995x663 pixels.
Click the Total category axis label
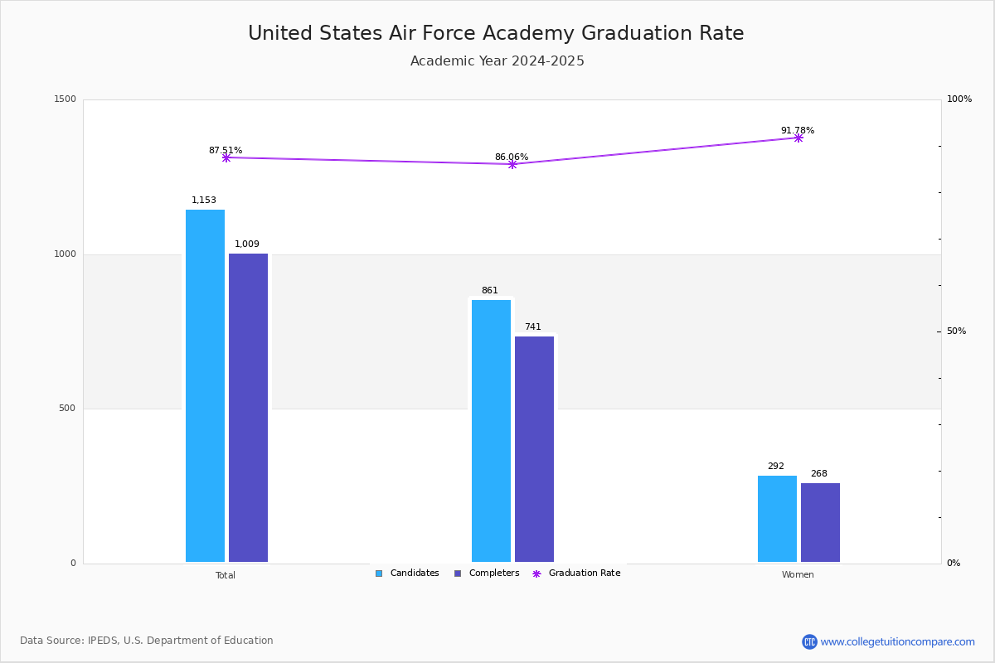[x=226, y=575]
